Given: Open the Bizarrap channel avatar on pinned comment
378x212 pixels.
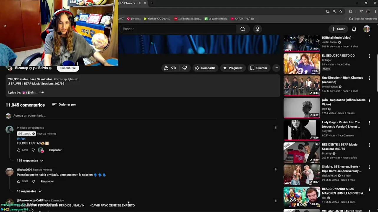Looking at the screenshot, I should pyautogui.click(x=9, y=130).
